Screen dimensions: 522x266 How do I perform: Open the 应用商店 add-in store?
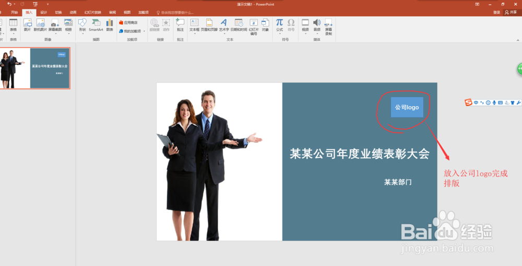[128, 22]
